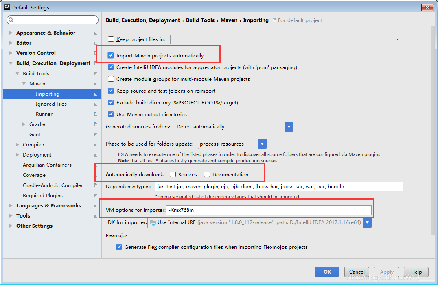Screen dimensions: 438x285
Task: Collapse Build Tools node arrow
Action: click(x=18, y=73)
